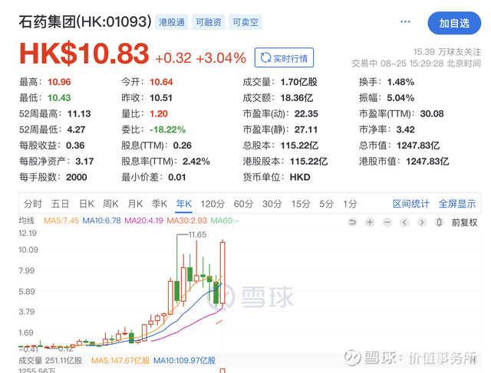Open the 前复权 adjustment dropdown
Screen dimensions: 491x373
click(x=464, y=222)
